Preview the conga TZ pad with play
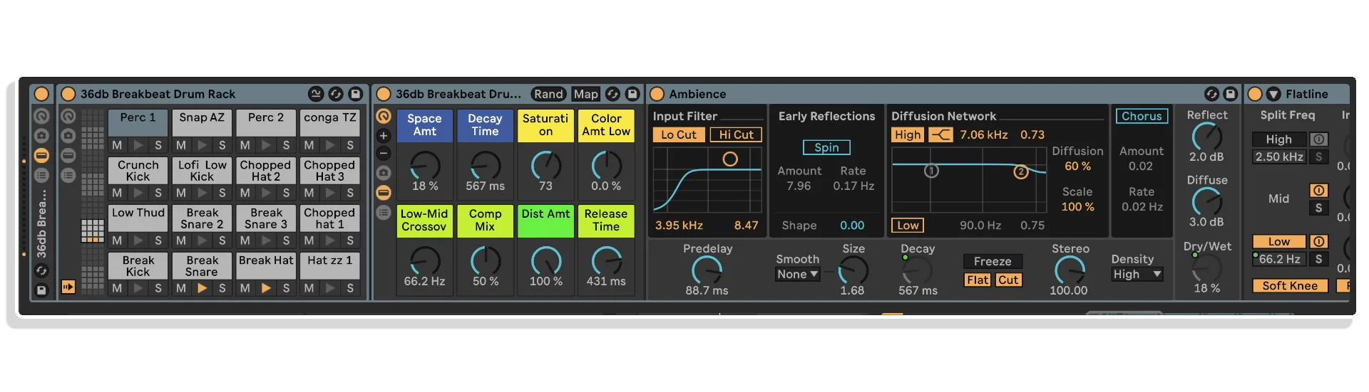 pyautogui.click(x=329, y=145)
